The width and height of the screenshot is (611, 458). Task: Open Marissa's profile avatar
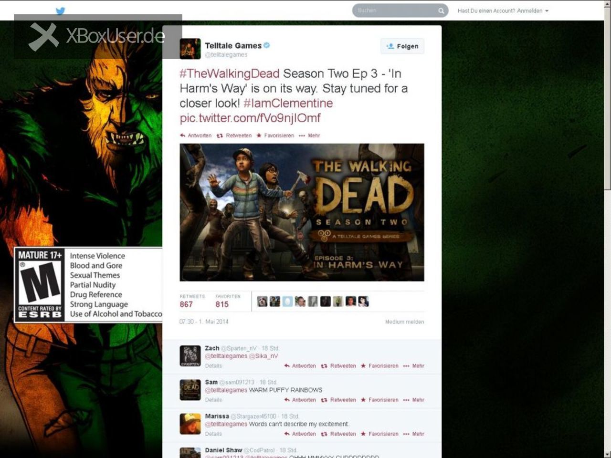tap(190, 424)
